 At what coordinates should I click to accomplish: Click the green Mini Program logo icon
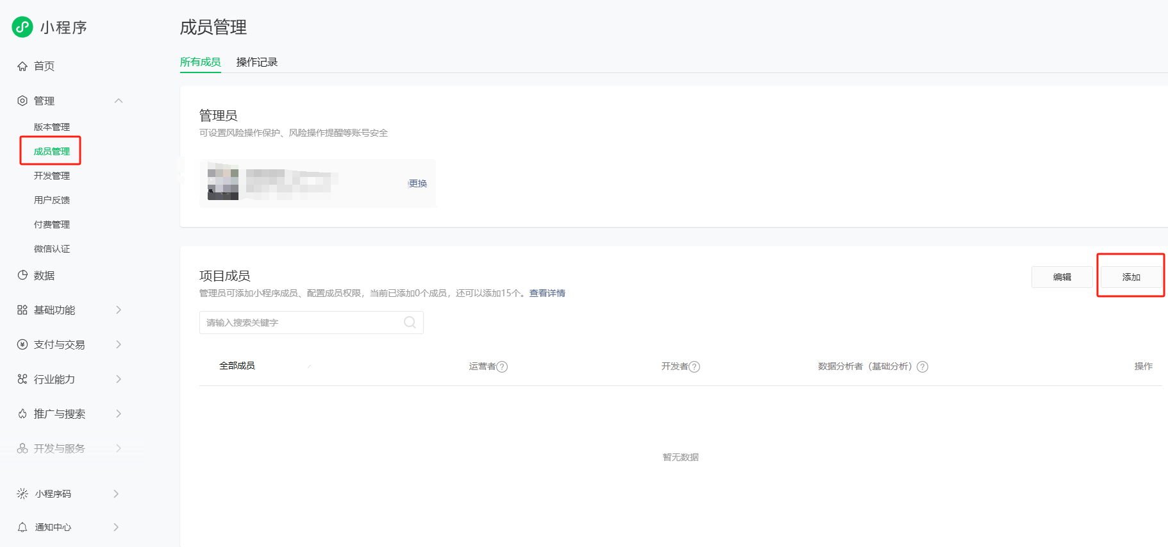[x=22, y=27]
